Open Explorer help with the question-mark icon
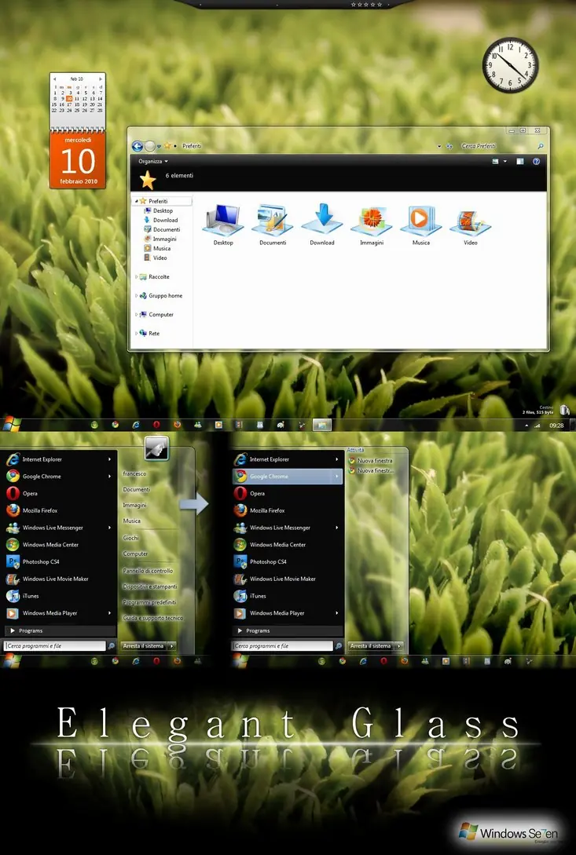This screenshot has width=576, height=855. 536,162
